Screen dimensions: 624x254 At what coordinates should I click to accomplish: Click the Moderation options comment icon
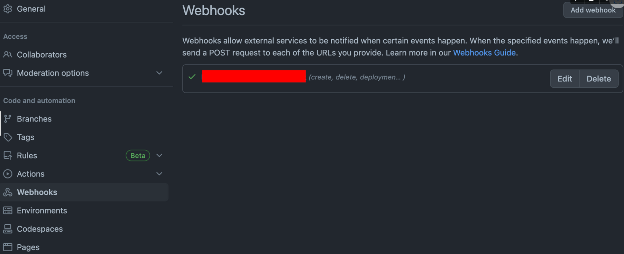click(8, 73)
